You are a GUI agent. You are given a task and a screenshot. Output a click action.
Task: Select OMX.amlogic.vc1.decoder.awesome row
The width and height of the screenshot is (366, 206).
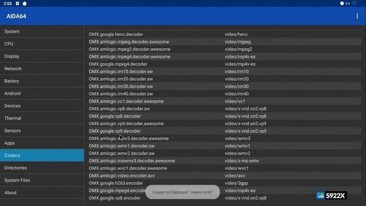coord(225,101)
